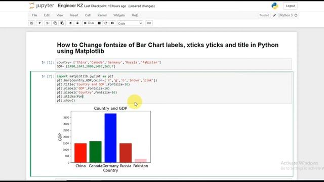
Task: Click the Jupyter logo
Action: (x=42, y=6)
